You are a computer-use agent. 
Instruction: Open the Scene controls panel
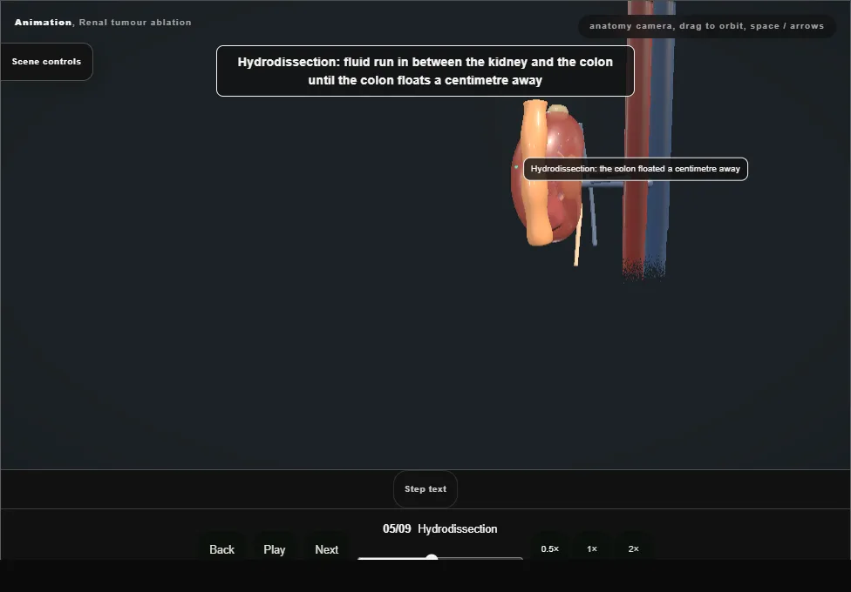point(47,62)
